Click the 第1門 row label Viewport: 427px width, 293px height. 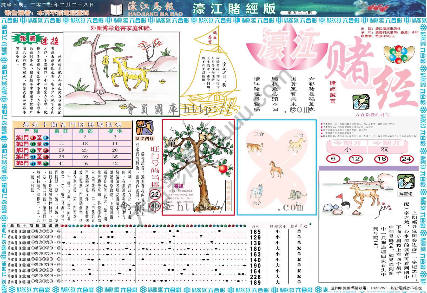pos(32,138)
